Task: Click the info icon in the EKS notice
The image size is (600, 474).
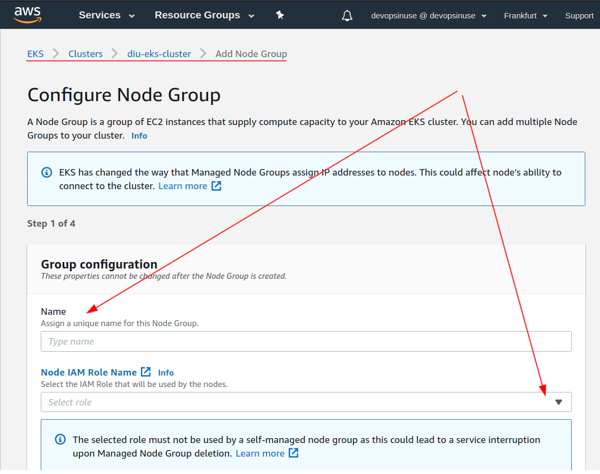Action: tap(47, 172)
